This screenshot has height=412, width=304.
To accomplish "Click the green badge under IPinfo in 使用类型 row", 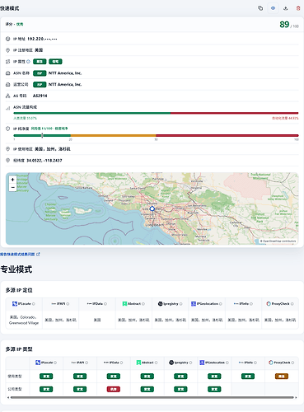I will coord(248,377).
